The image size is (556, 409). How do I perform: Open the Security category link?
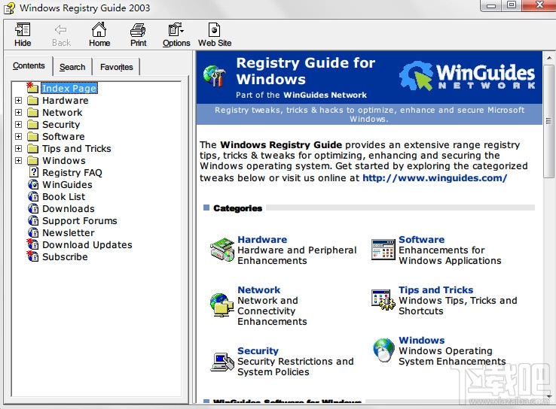(258, 350)
